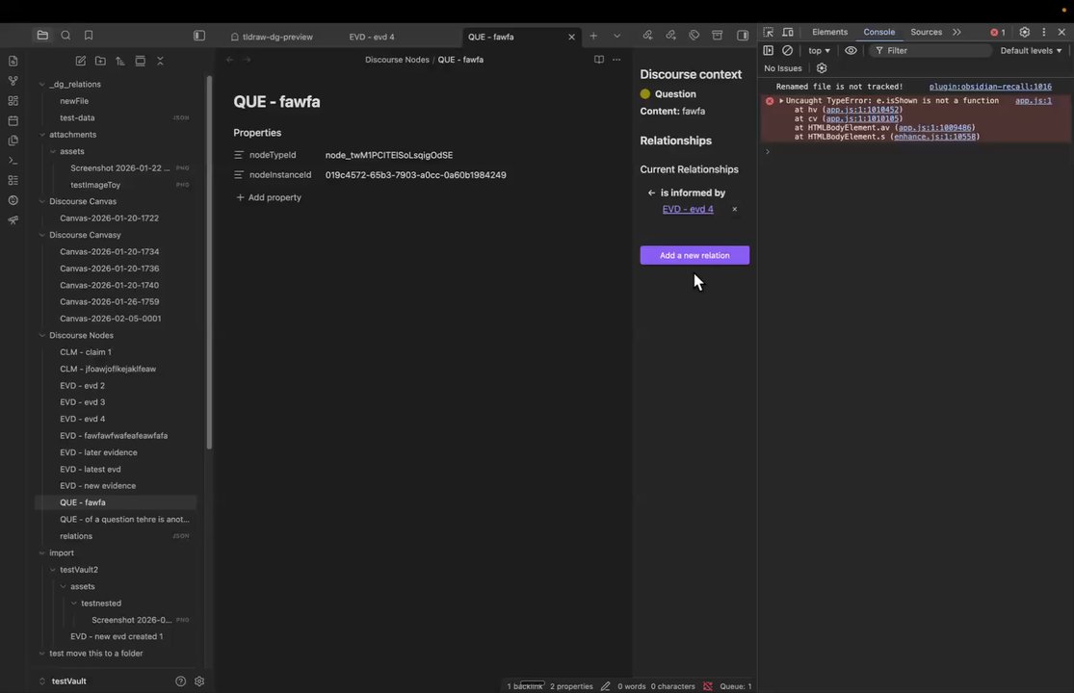Remove the EVD - evd 4 relation
This screenshot has width=1074, height=693.
(x=734, y=209)
